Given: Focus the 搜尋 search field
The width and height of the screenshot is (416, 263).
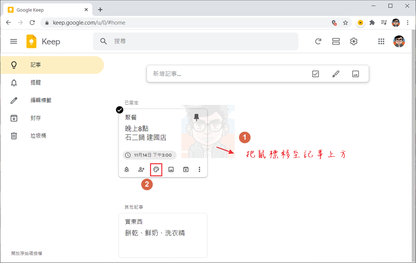Looking at the screenshot, I should pos(195,41).
